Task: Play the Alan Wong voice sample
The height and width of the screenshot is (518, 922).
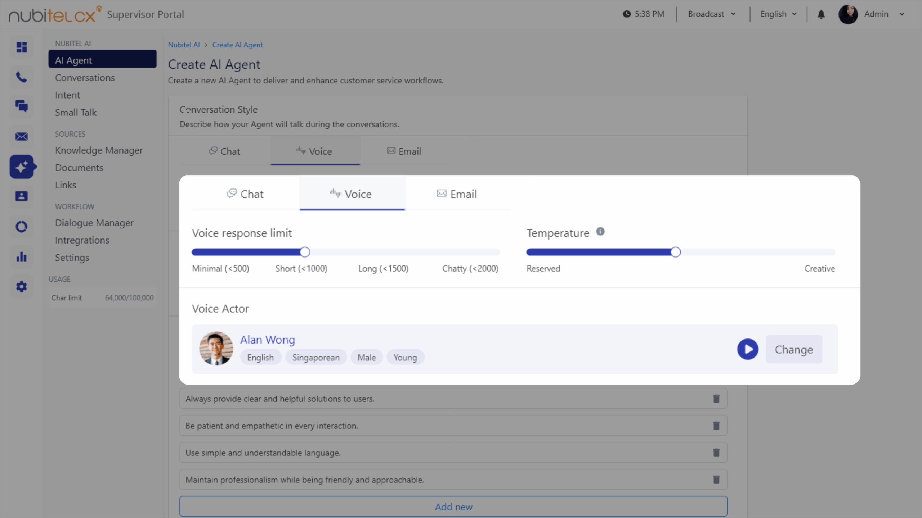Action: [x=748, y=349]
